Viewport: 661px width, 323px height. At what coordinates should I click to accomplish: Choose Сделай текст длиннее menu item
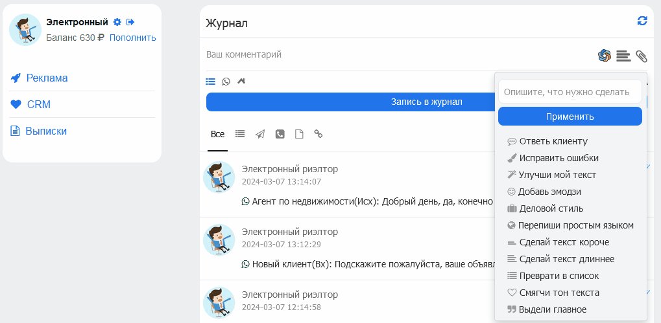coord(560,259)
